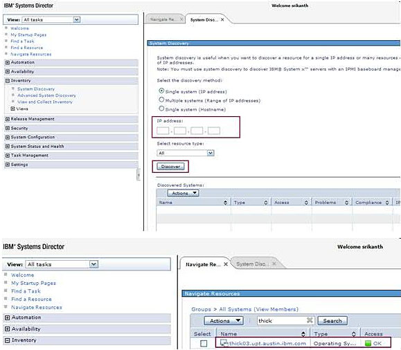Open Actions menu under Discovered Systems
Image resolution: width=401 pixels, height=350 pixels.
[183, 193]
